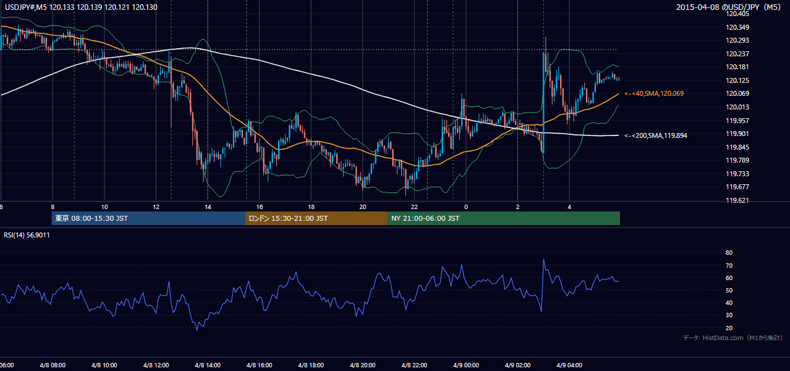This screenshot has height=371, width=790.
Task: Click price axis value 119.957
Action: click(x=737, y=121)
